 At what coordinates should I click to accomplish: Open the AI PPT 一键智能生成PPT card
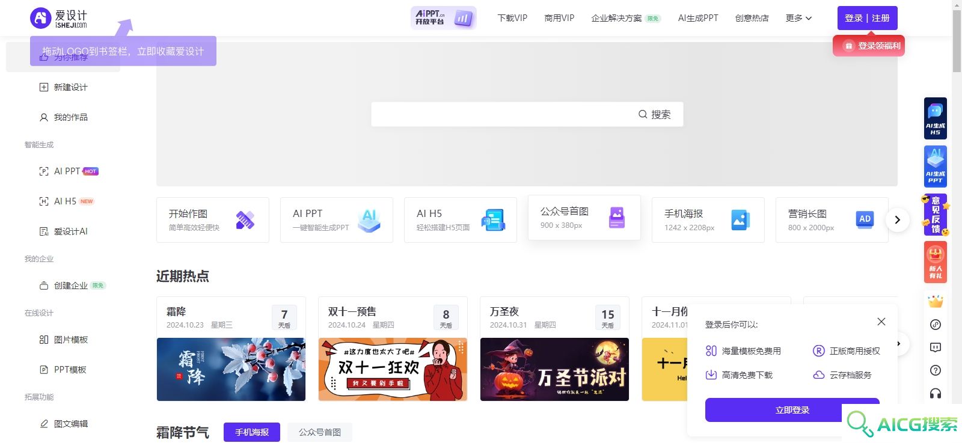pos(337,220)
